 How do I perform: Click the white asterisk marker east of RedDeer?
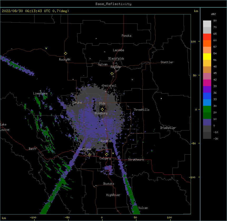point(132,80)
